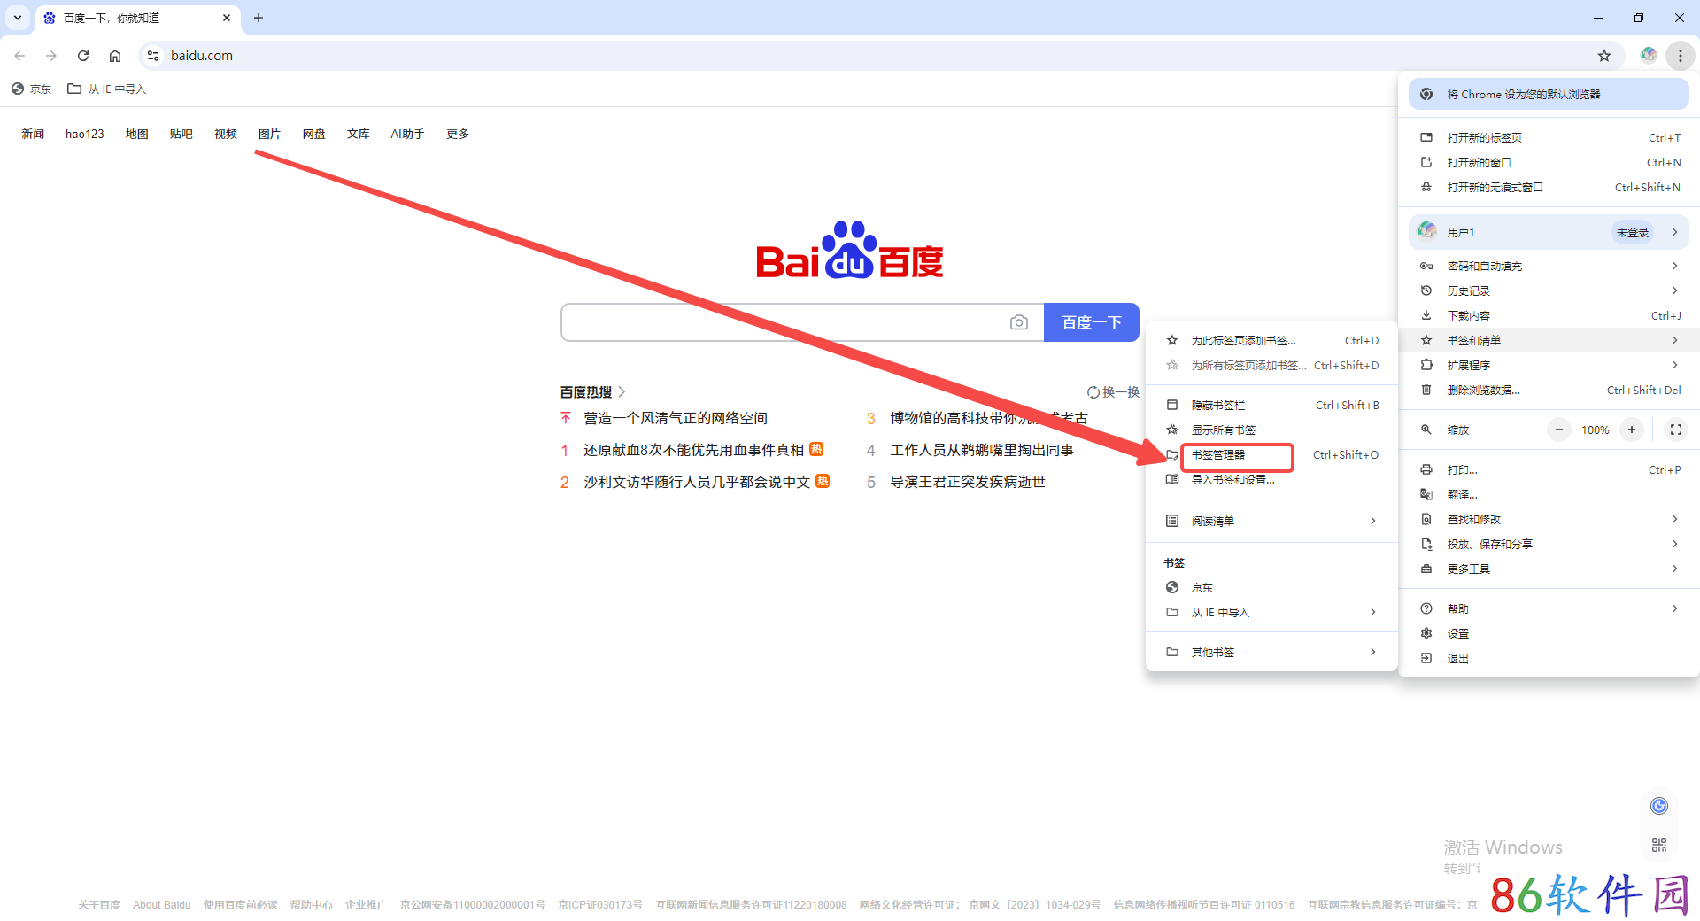Expand 投放、保存和分享 submenu

tap(1549, 544)
